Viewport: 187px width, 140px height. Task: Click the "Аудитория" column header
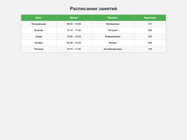click(x=150, y=18)
